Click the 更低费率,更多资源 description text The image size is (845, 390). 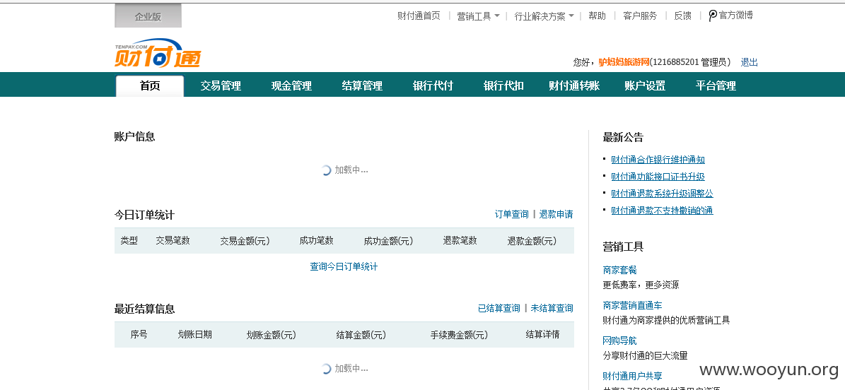point(641,285)
